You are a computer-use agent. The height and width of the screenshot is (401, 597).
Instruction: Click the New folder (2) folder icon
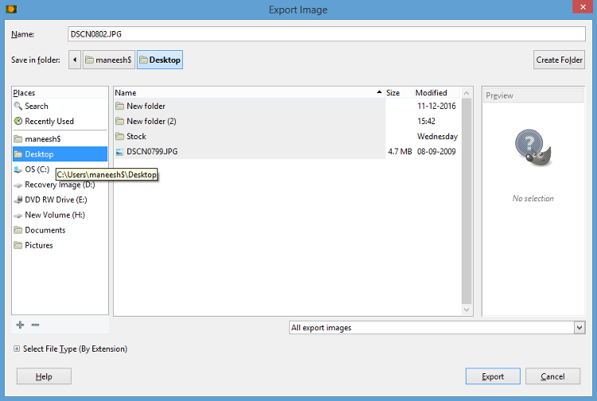tap(119, 122)
